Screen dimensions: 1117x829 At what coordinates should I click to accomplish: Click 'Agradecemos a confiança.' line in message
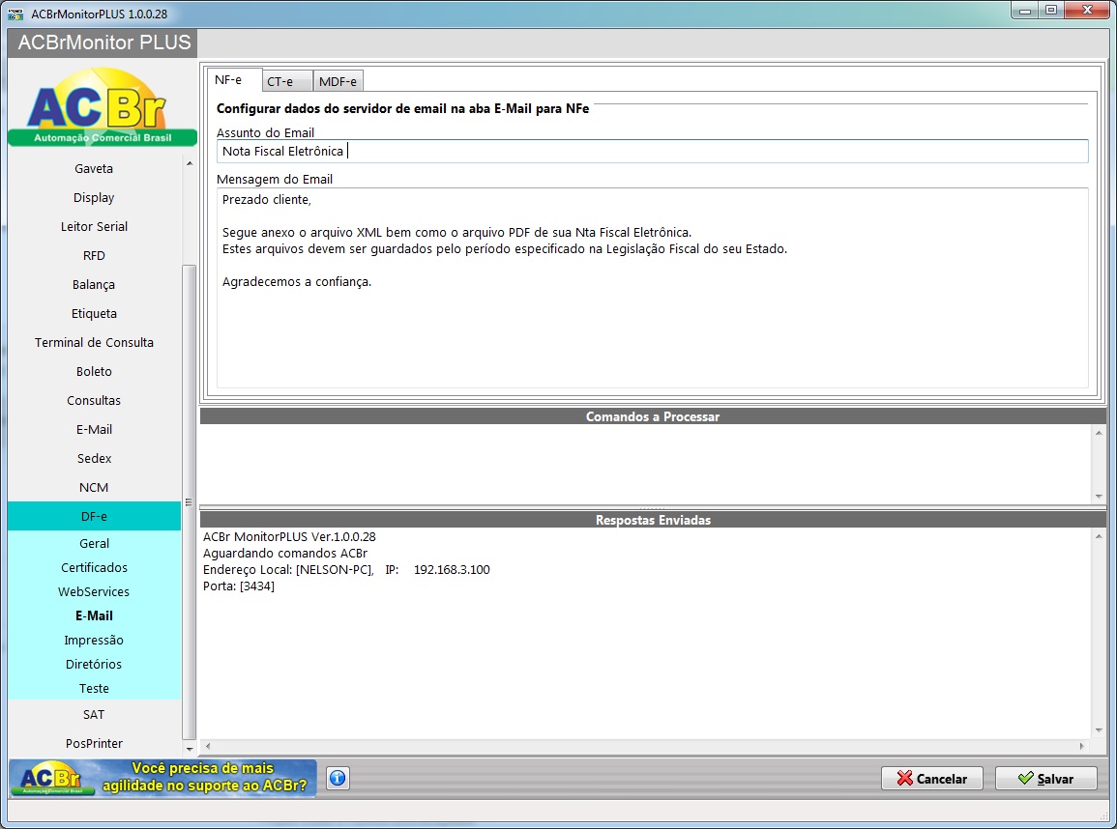click(x=296, y=282)
